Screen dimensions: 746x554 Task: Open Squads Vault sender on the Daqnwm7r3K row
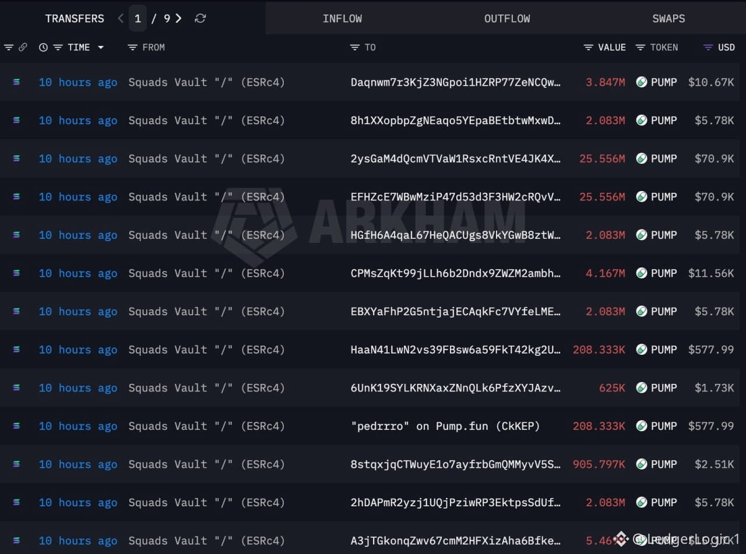pos(206,82)
